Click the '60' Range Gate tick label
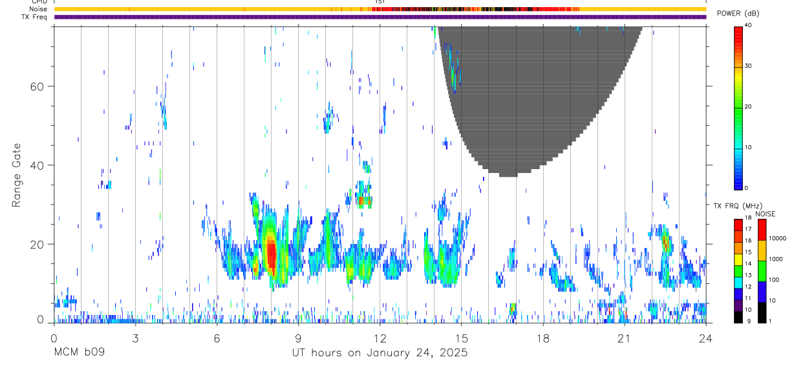 (38, 86)
